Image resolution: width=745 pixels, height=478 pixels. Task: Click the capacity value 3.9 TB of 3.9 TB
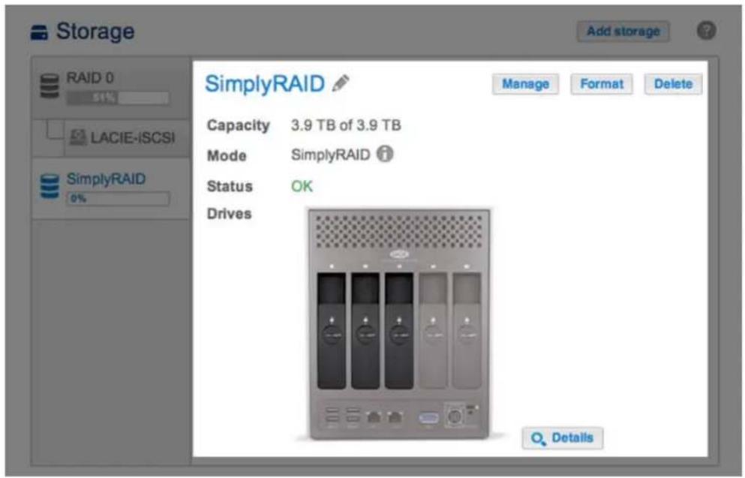pos(346,125)
